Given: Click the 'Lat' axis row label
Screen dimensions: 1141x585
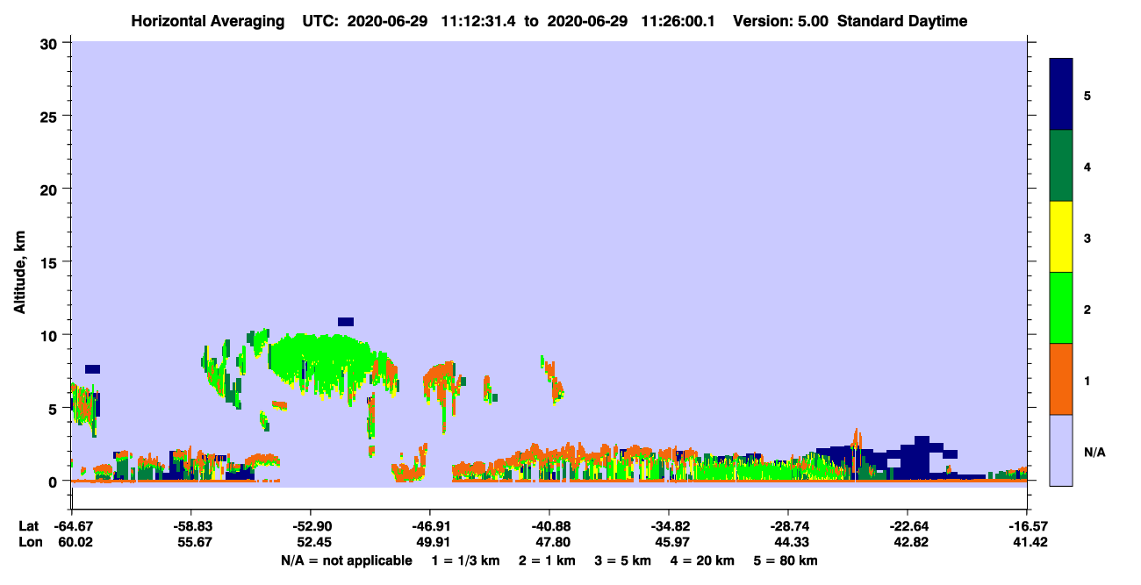Looking at the screenshot, I should [29, 526].
